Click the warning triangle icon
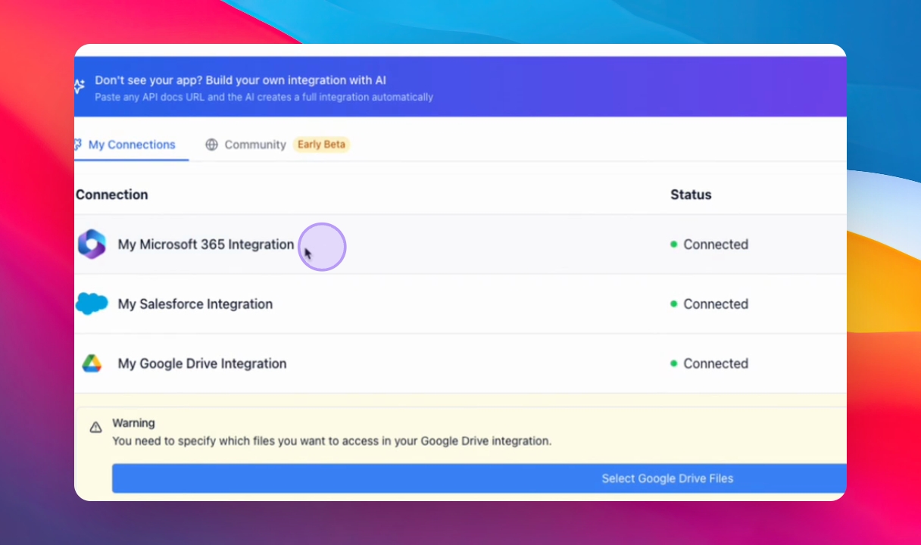Viewport: 921px width, 545px height. pyautogui.click(x=95, y=427)
